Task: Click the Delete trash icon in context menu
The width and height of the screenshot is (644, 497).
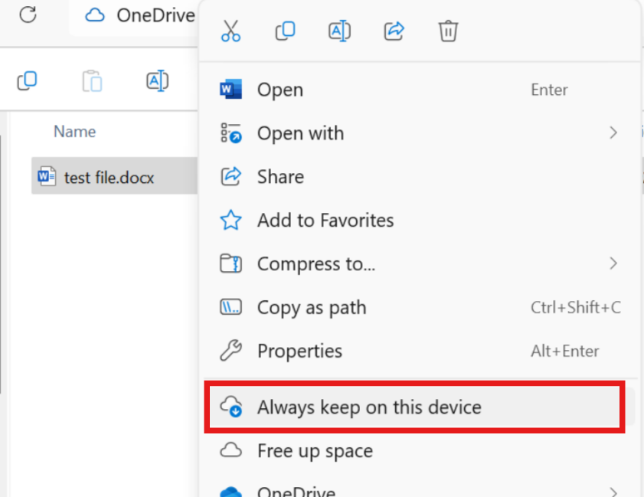Action: point(448,31)
